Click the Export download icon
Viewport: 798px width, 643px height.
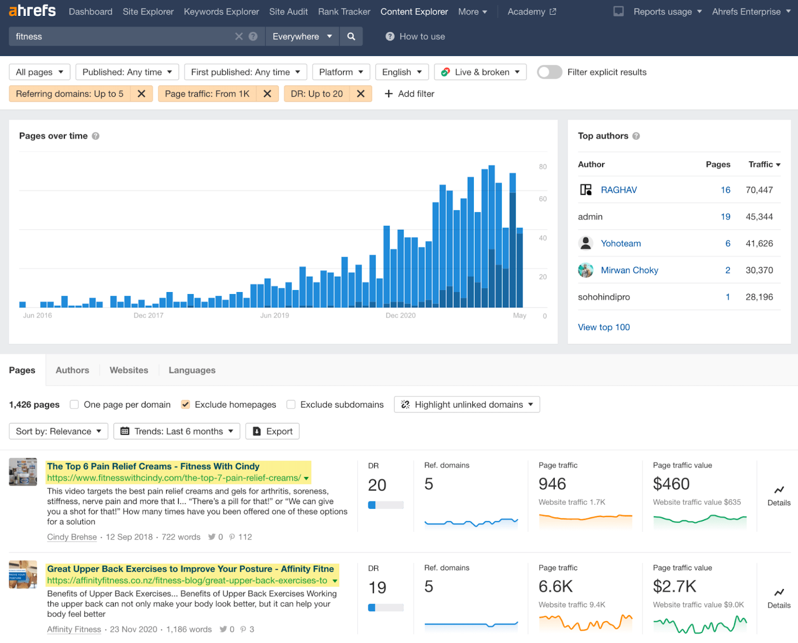256,431
